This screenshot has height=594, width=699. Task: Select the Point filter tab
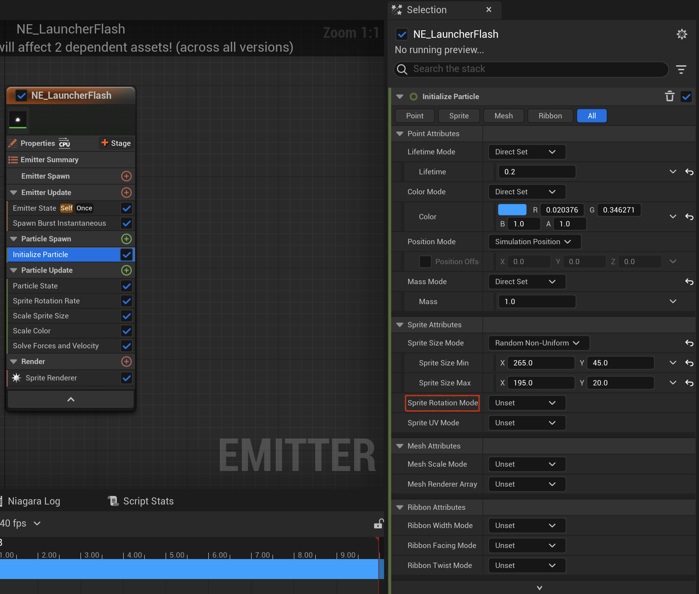pos(415,116)
